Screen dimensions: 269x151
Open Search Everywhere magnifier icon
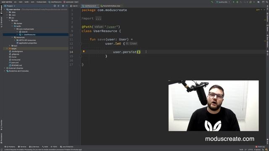(267, 2)
